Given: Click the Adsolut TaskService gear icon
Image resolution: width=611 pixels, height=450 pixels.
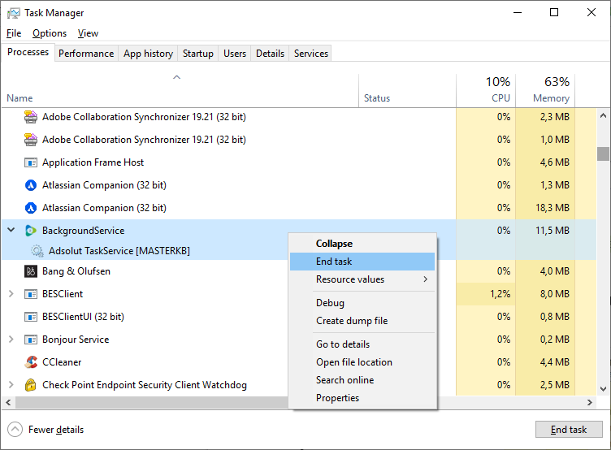Looking at the screenshot, I should 37,251.
